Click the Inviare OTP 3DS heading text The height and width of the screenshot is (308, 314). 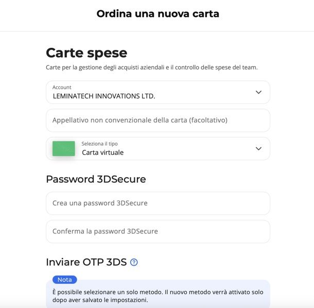click(86, 262)
